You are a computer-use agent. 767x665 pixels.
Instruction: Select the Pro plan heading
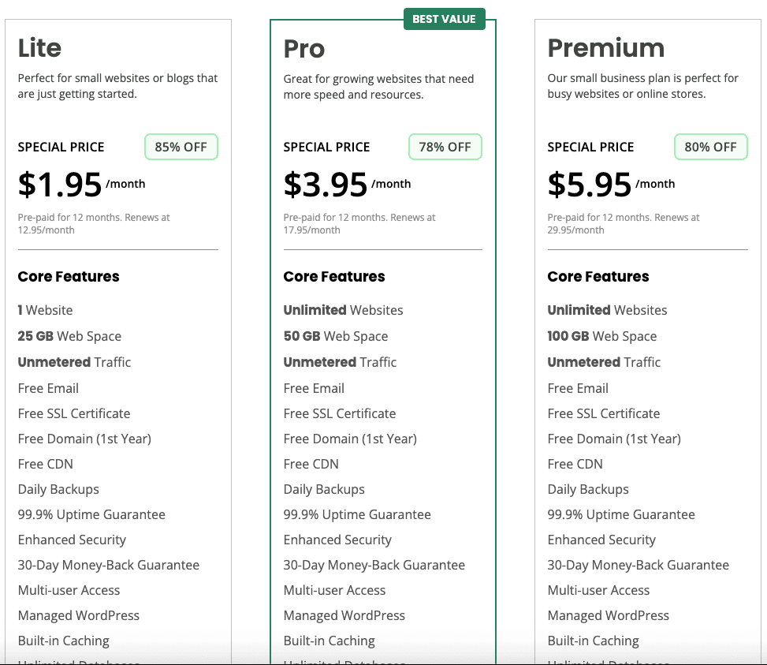(x=304, y=49)
